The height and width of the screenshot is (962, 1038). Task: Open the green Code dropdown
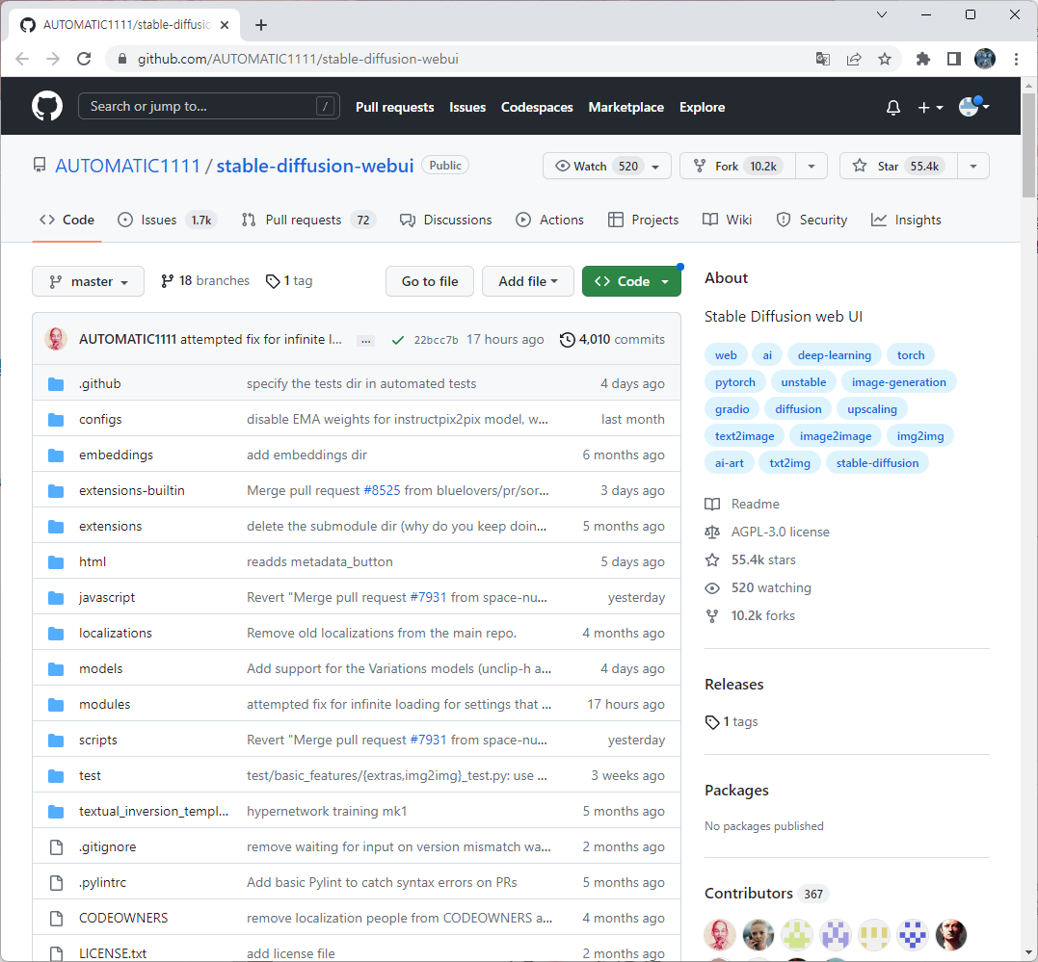tap(631, 281)
